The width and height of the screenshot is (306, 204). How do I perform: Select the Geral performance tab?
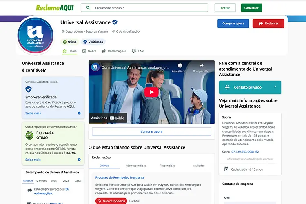pyautogui.click(x=78, y=181)
